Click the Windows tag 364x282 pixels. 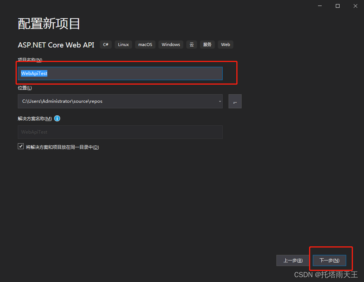point(171,45)
